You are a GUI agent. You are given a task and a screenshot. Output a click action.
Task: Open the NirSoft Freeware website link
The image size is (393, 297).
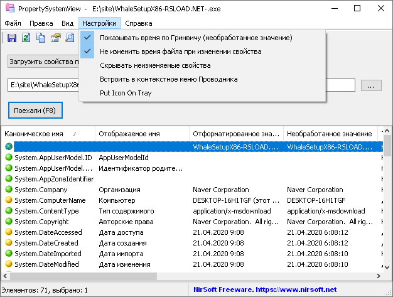265,289
